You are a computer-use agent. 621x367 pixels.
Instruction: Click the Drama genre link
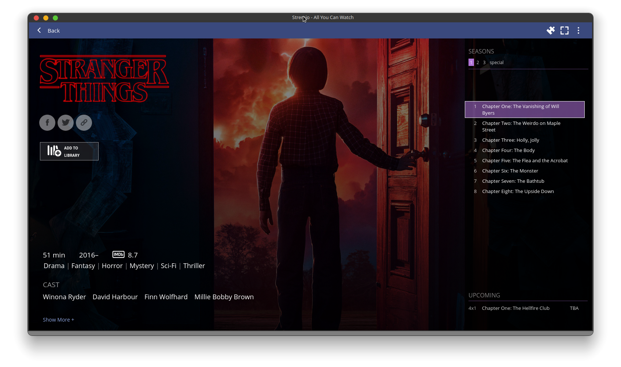click(x=54, y=266)
